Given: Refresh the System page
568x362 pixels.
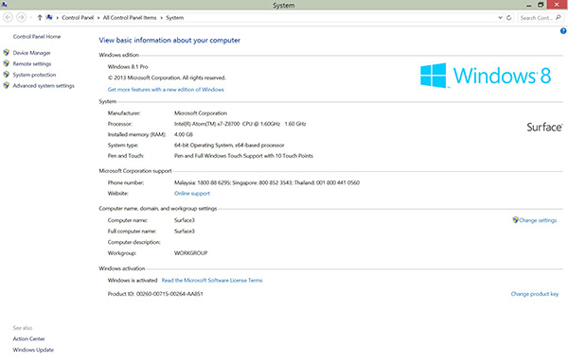Looking at the screenshot, I should 509,17.
